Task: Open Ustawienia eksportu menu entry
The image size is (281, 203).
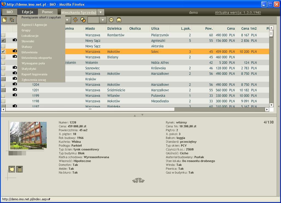Action: 36,58
